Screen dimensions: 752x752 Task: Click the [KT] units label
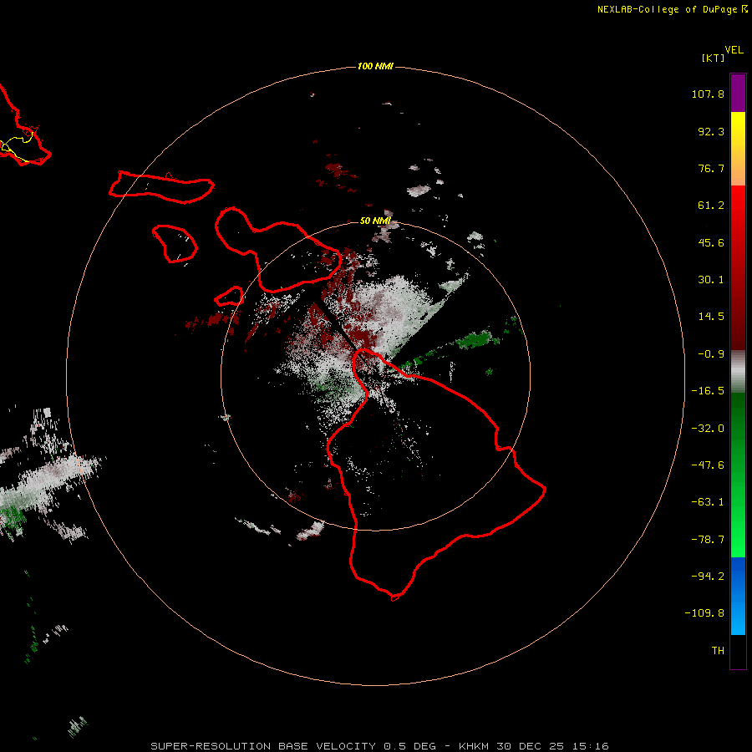click(713, 58)
